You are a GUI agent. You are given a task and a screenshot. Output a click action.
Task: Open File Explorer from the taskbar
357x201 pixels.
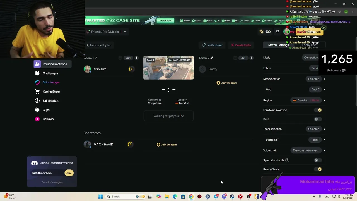(x=167, y=197)
